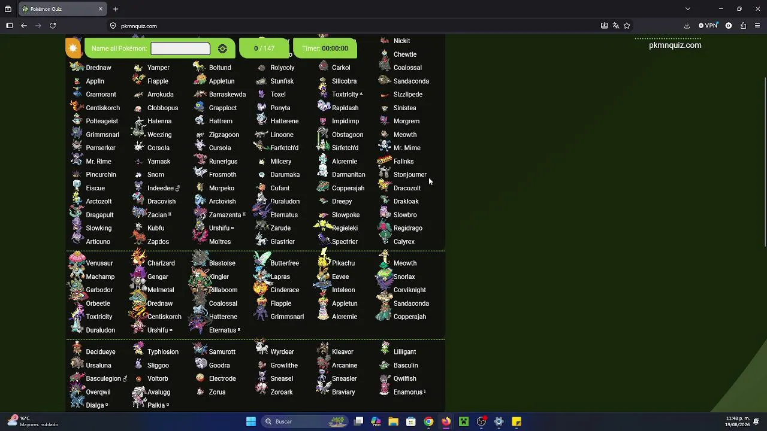Screen dimensions: 767x431
Task: Close the Pokémon Quiz tab
Action: (101, 9)
